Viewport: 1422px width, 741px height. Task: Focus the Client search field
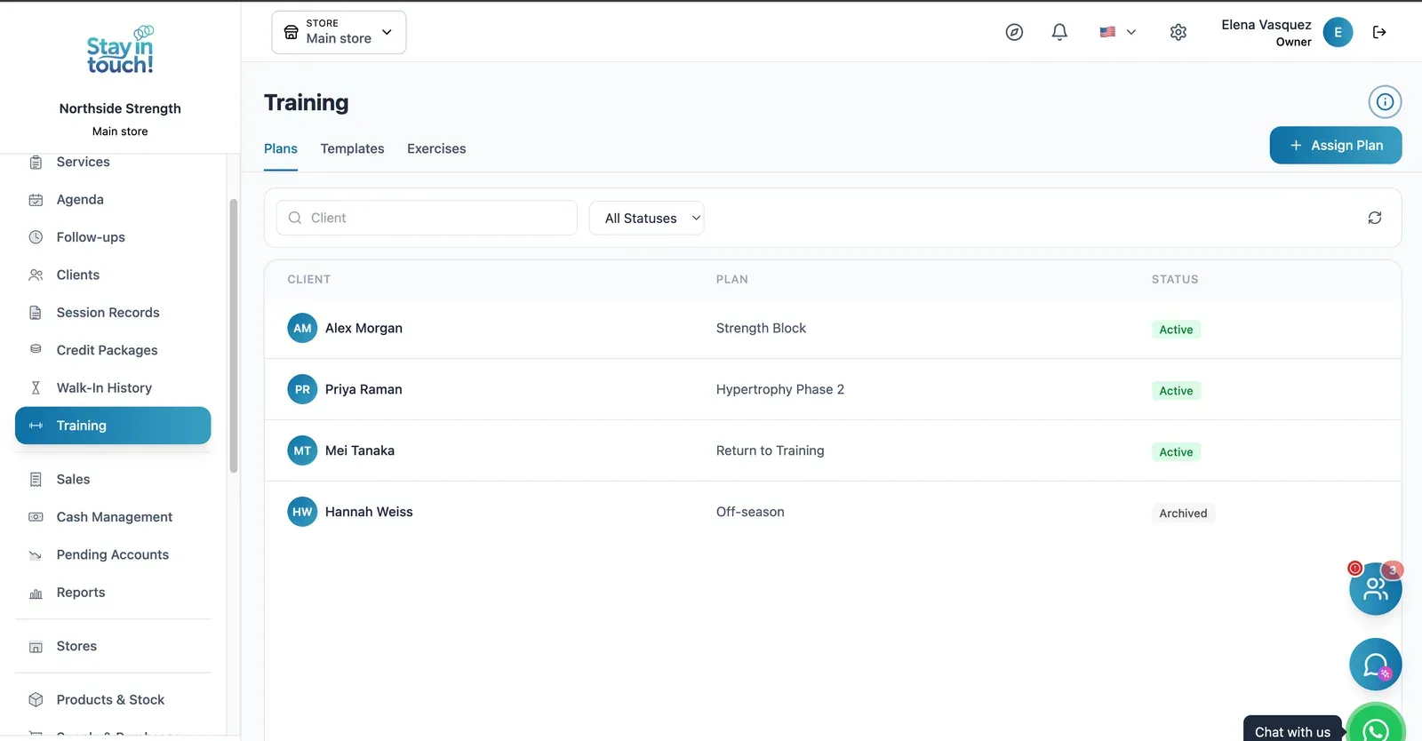pyautogui.click(x=427, y=218)
